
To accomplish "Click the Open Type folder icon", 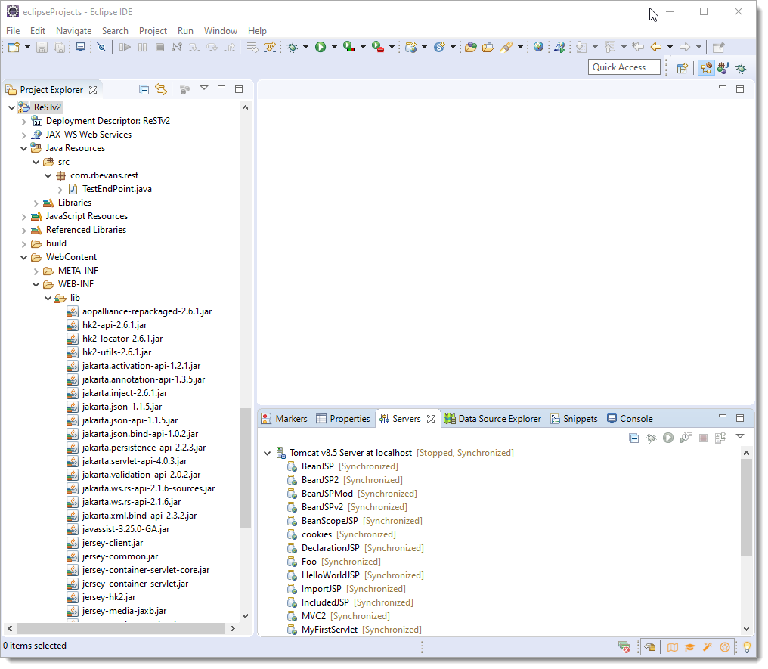I will 471,47.
